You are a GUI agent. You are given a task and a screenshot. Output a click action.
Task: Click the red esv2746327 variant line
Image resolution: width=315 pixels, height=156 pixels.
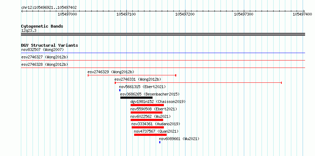pos(163,60)
